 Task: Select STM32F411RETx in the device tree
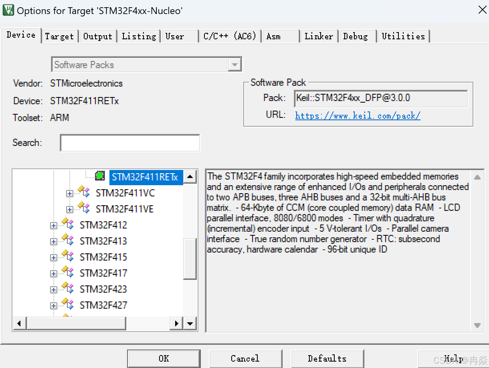coord(145,177)
